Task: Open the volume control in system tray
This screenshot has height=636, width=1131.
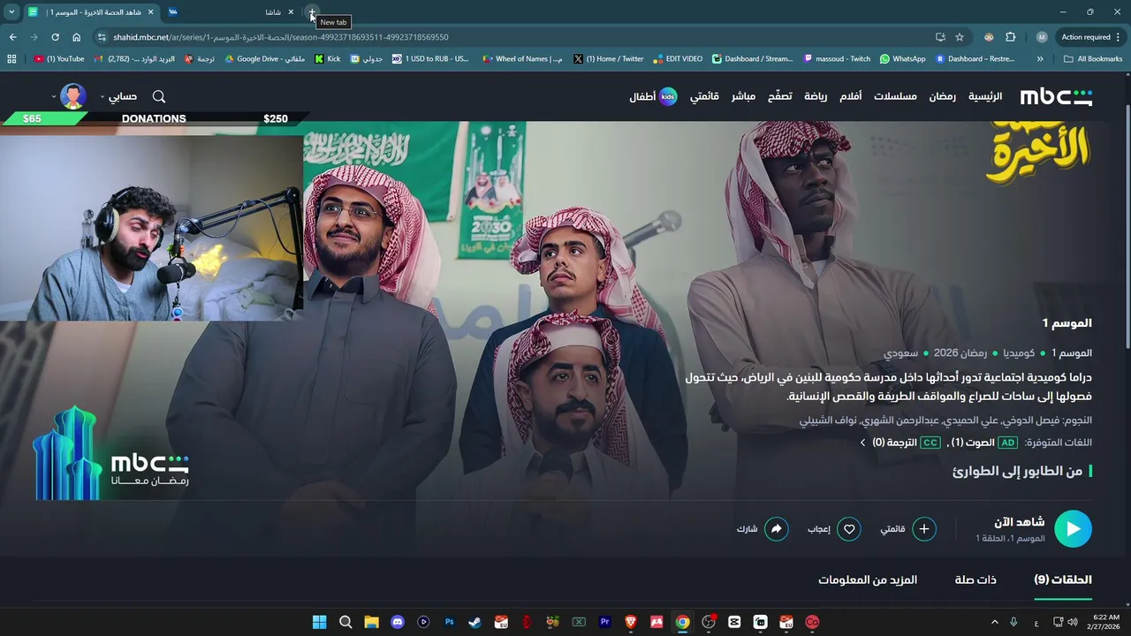Action: point(1073,622)
